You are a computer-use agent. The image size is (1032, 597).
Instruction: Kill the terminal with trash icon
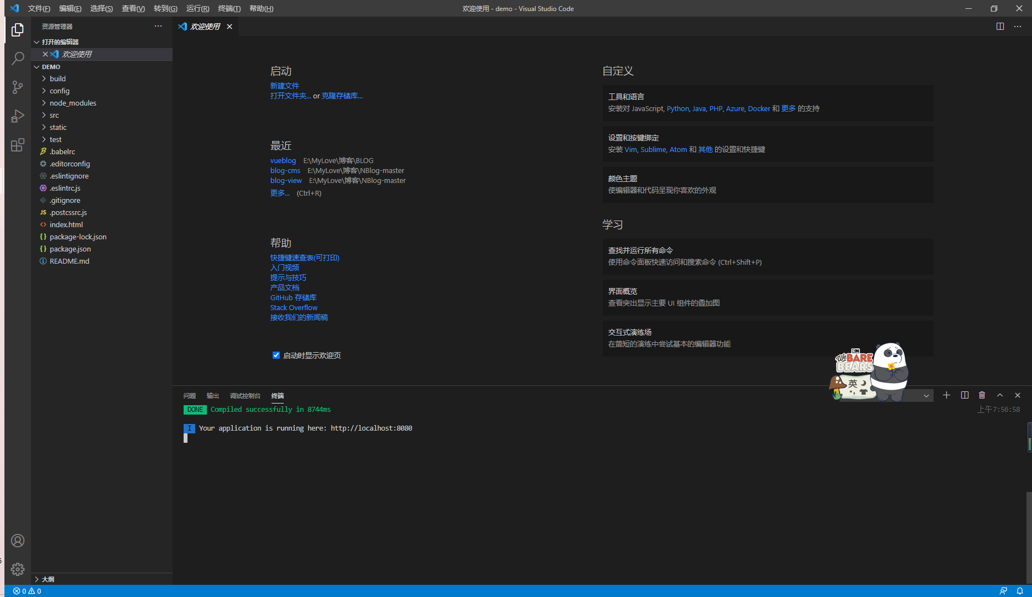pyautogui.click(x=982, y=395)
